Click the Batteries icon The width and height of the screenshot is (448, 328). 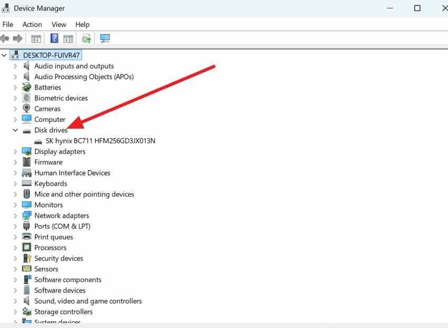coord(26,87)
